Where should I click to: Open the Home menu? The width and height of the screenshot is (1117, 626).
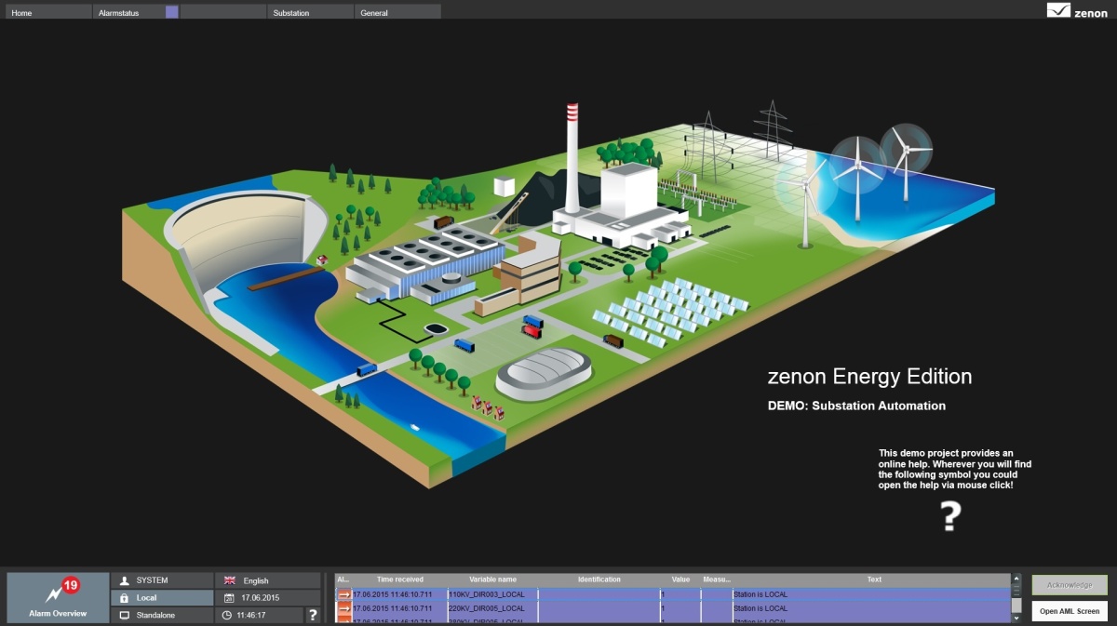[x=47, y=12]
